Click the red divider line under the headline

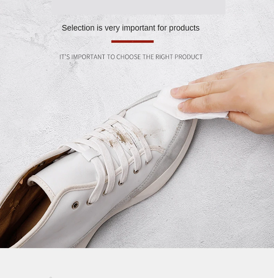coord(132,41)
